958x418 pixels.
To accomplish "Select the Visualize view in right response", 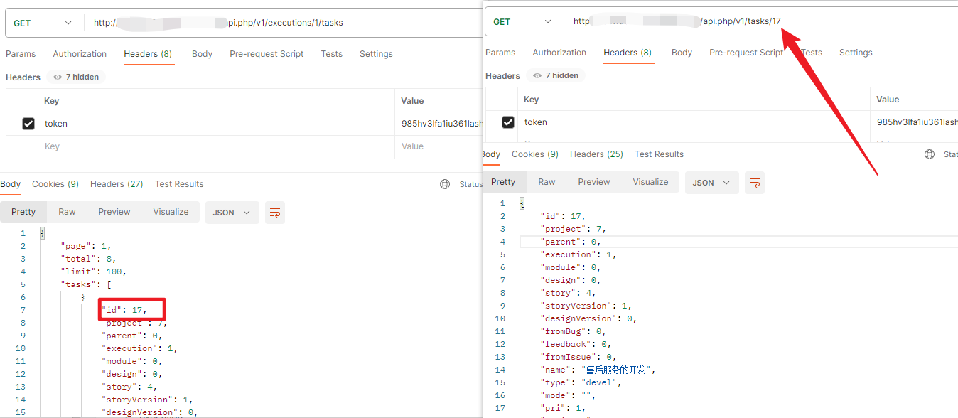I will pyautogui.click(x=650, y=182).
